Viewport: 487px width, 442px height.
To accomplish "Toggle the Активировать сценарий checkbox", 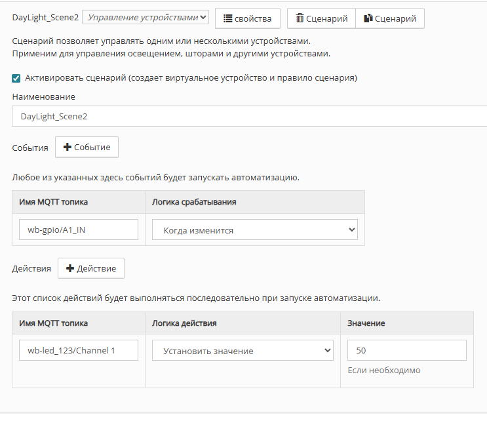I will [16, 78].
